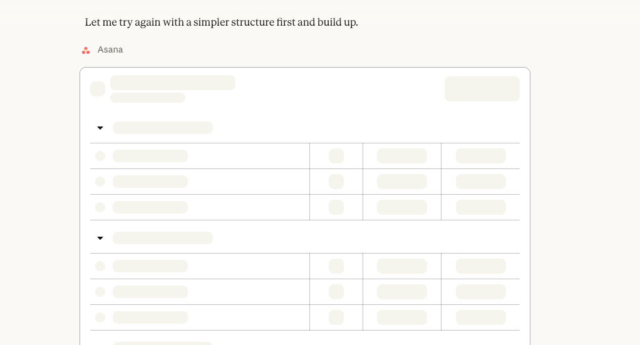This screenshot has width=640, height=345.
Task: Click the Asana app name label
Action: pyautogui.click(x=110, y=50)
